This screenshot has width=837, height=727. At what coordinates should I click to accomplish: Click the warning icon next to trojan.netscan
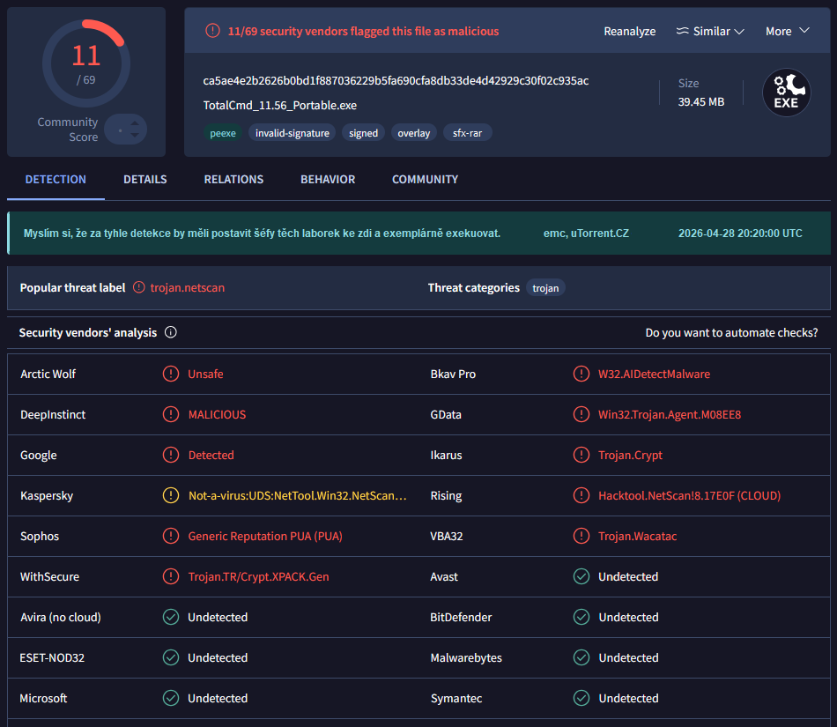(139, 287)
